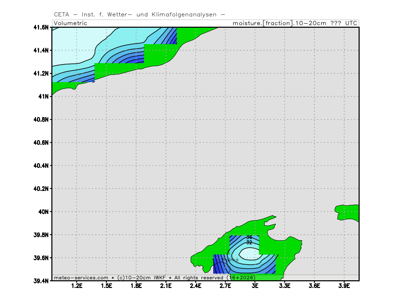Click the 1.2E longitude axis label
The height and width of the screenshot is (308, 411).
[x=77, y=286]
